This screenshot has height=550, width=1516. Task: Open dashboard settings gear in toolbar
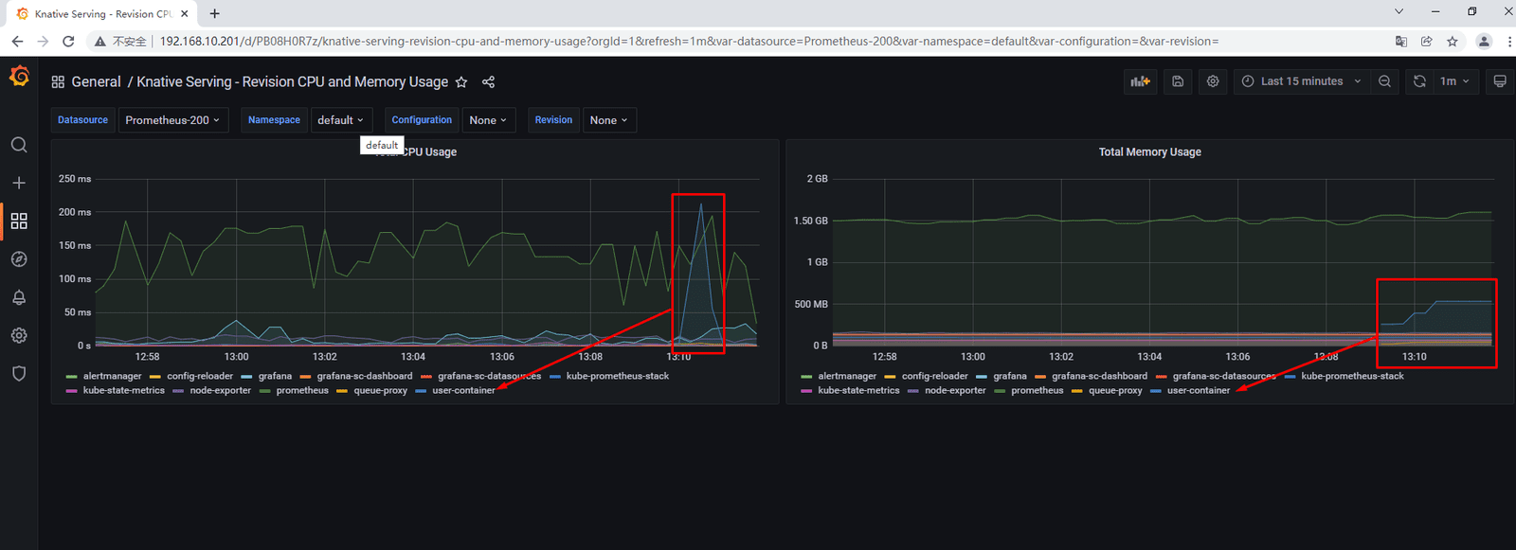(x=1213, y=81)
